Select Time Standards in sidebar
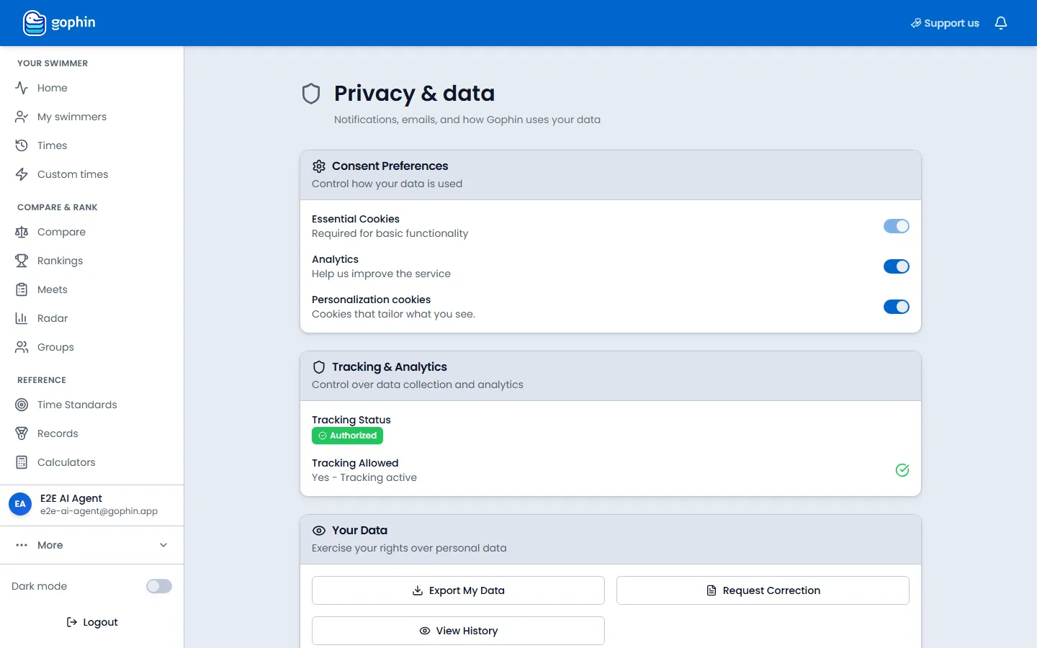Image resolution: width=1037 pixels, height=648 pixels. 92,405
